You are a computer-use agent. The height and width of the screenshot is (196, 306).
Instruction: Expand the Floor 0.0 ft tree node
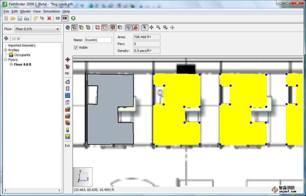coord(11,64)
